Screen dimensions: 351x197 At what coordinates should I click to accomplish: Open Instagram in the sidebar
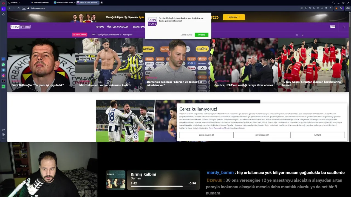[3, 76]
